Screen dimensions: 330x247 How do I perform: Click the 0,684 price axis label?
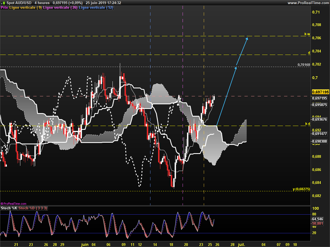317,183
